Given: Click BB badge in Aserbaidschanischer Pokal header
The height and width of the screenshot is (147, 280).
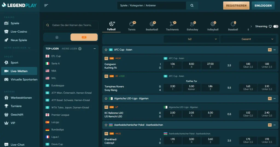Looking at the screenshot, I should (x=270, y=125).
